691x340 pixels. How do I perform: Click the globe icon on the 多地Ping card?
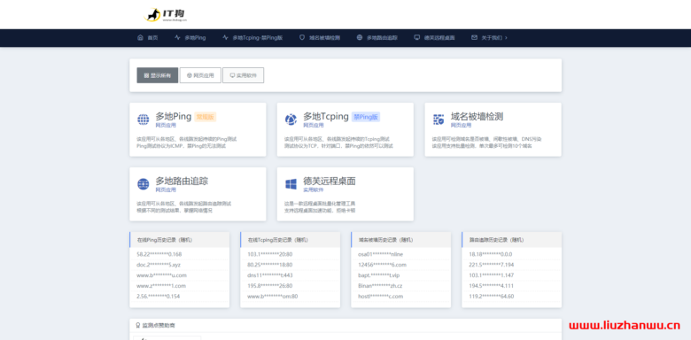coord(144,120)
